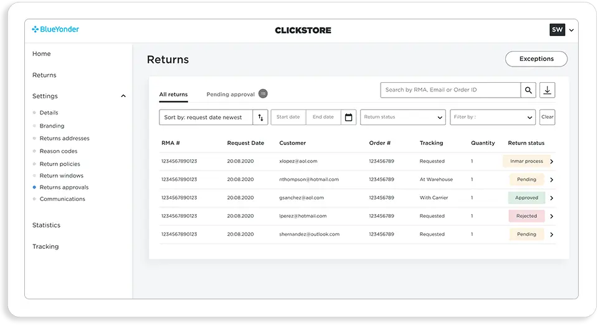This screenshot has width=598, height=336.
Task: Click customer email nthompson@hotmail.com
Action: [309, 180]
